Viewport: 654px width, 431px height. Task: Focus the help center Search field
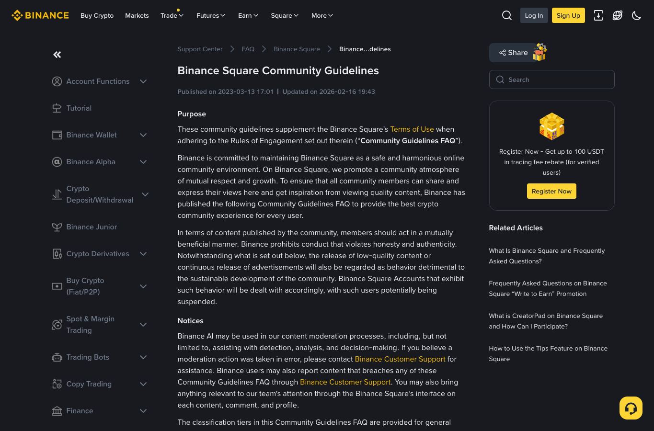552,79
